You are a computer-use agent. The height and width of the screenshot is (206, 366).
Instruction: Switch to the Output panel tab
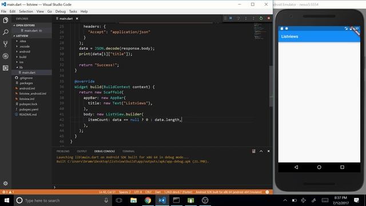coord(82,151)
